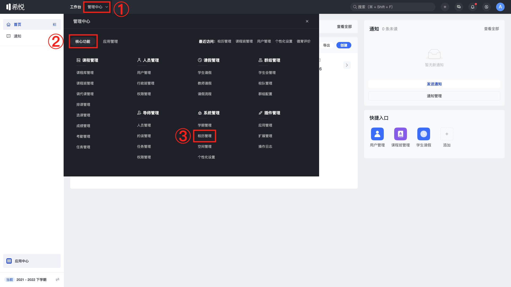Viewport: 511px width, 287px height.
Task: Click the 通知管理 button
Action: pyautogui.click(x=434, y=96)
